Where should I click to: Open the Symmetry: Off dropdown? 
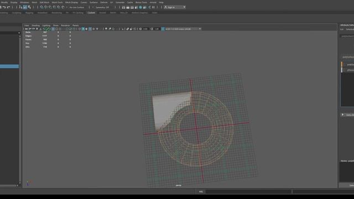coord(103,7)
